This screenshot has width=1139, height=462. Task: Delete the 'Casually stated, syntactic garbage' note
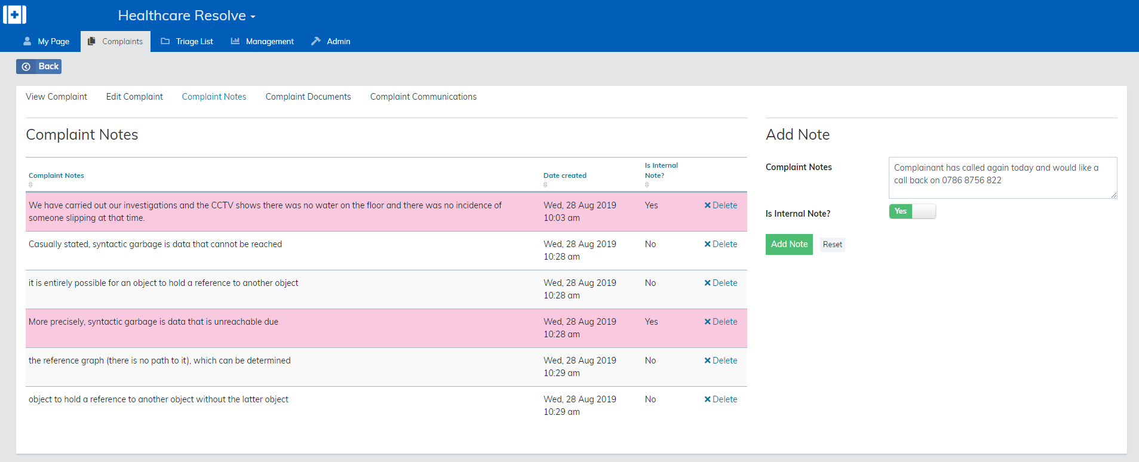pyautogui.click(x=720, y=244)
